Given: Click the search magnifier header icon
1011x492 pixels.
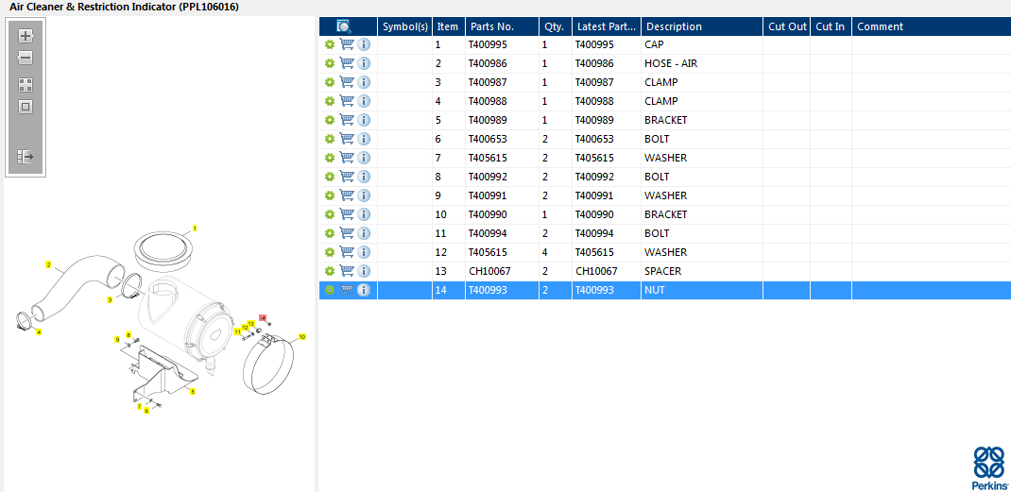Looking at the screenshot, I should pos(344,26).
